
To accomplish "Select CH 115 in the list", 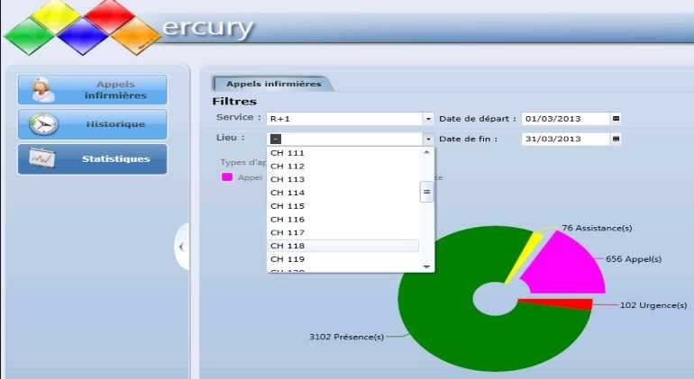I will point(343,206).
